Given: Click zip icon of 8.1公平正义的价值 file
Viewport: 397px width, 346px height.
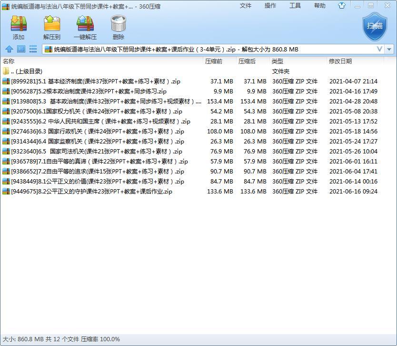Looking at the screenshot, I should click(x=6, y=182).
